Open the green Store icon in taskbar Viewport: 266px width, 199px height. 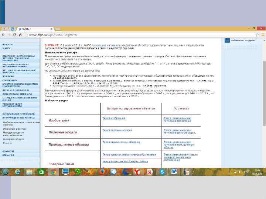41,172
